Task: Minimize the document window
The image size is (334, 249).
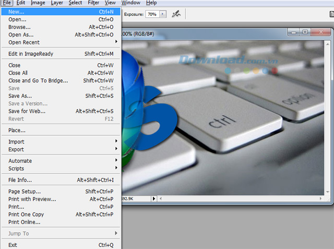Action: coord(293,32)
